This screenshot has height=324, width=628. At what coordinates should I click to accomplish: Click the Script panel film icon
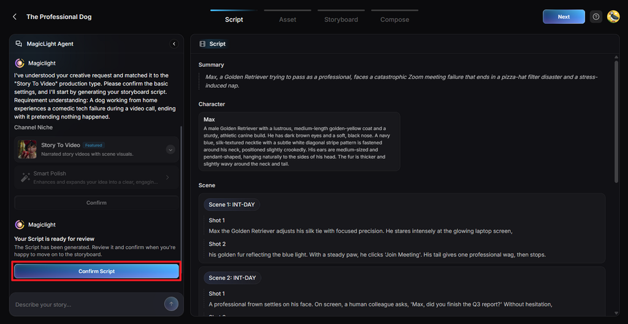[x=202, y=44]
